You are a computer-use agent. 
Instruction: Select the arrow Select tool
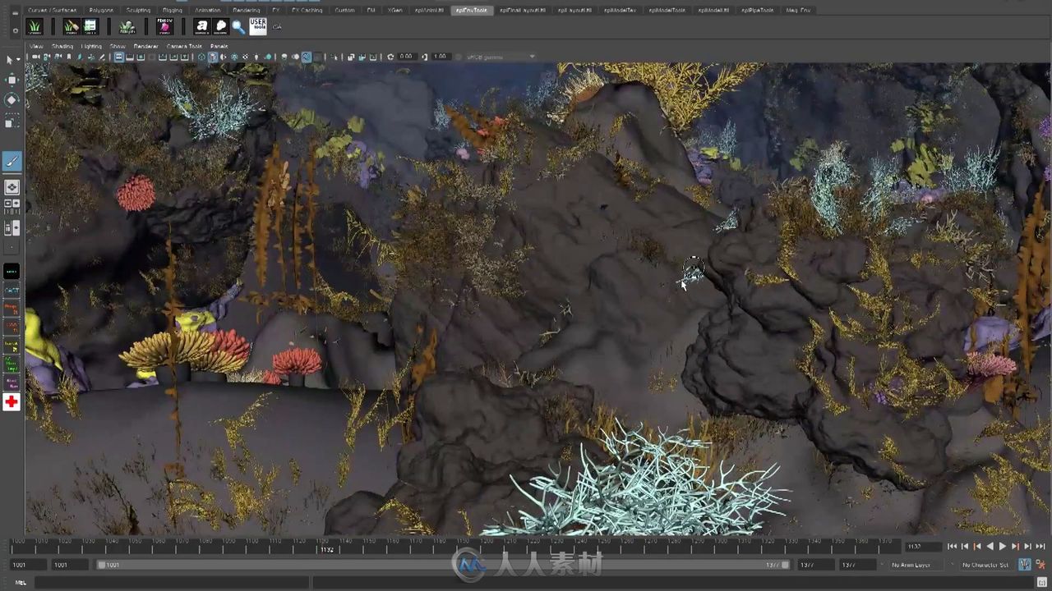pos(12,60)
